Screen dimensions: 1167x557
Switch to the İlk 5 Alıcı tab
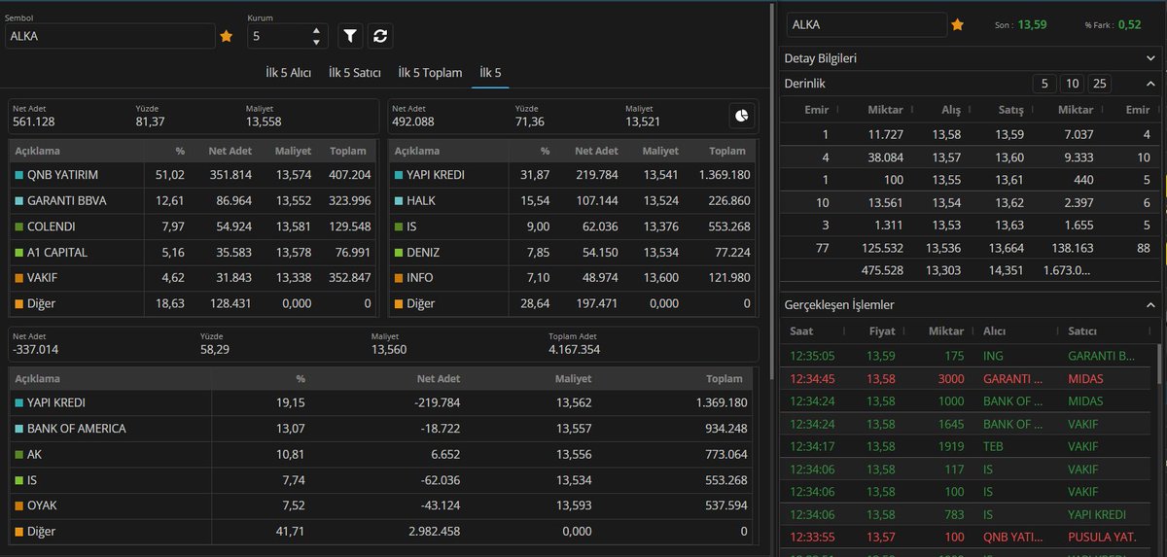288,73
